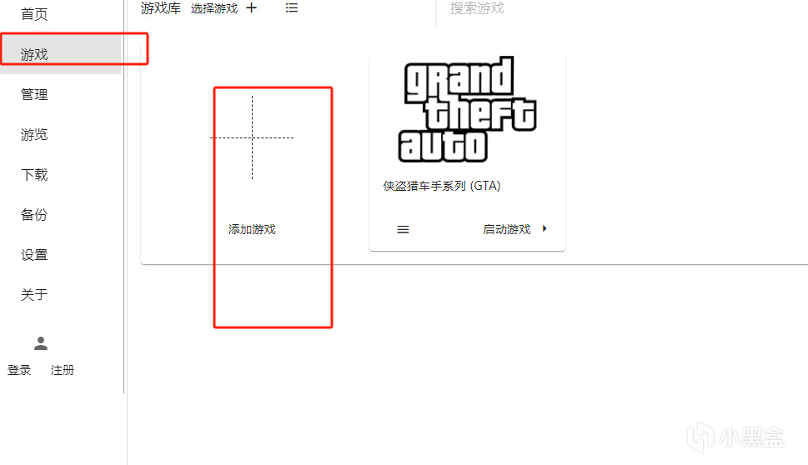This screenshot has width=808, height=465.
Task: Click the 添加游戏 label
Action: pos(252,229)
